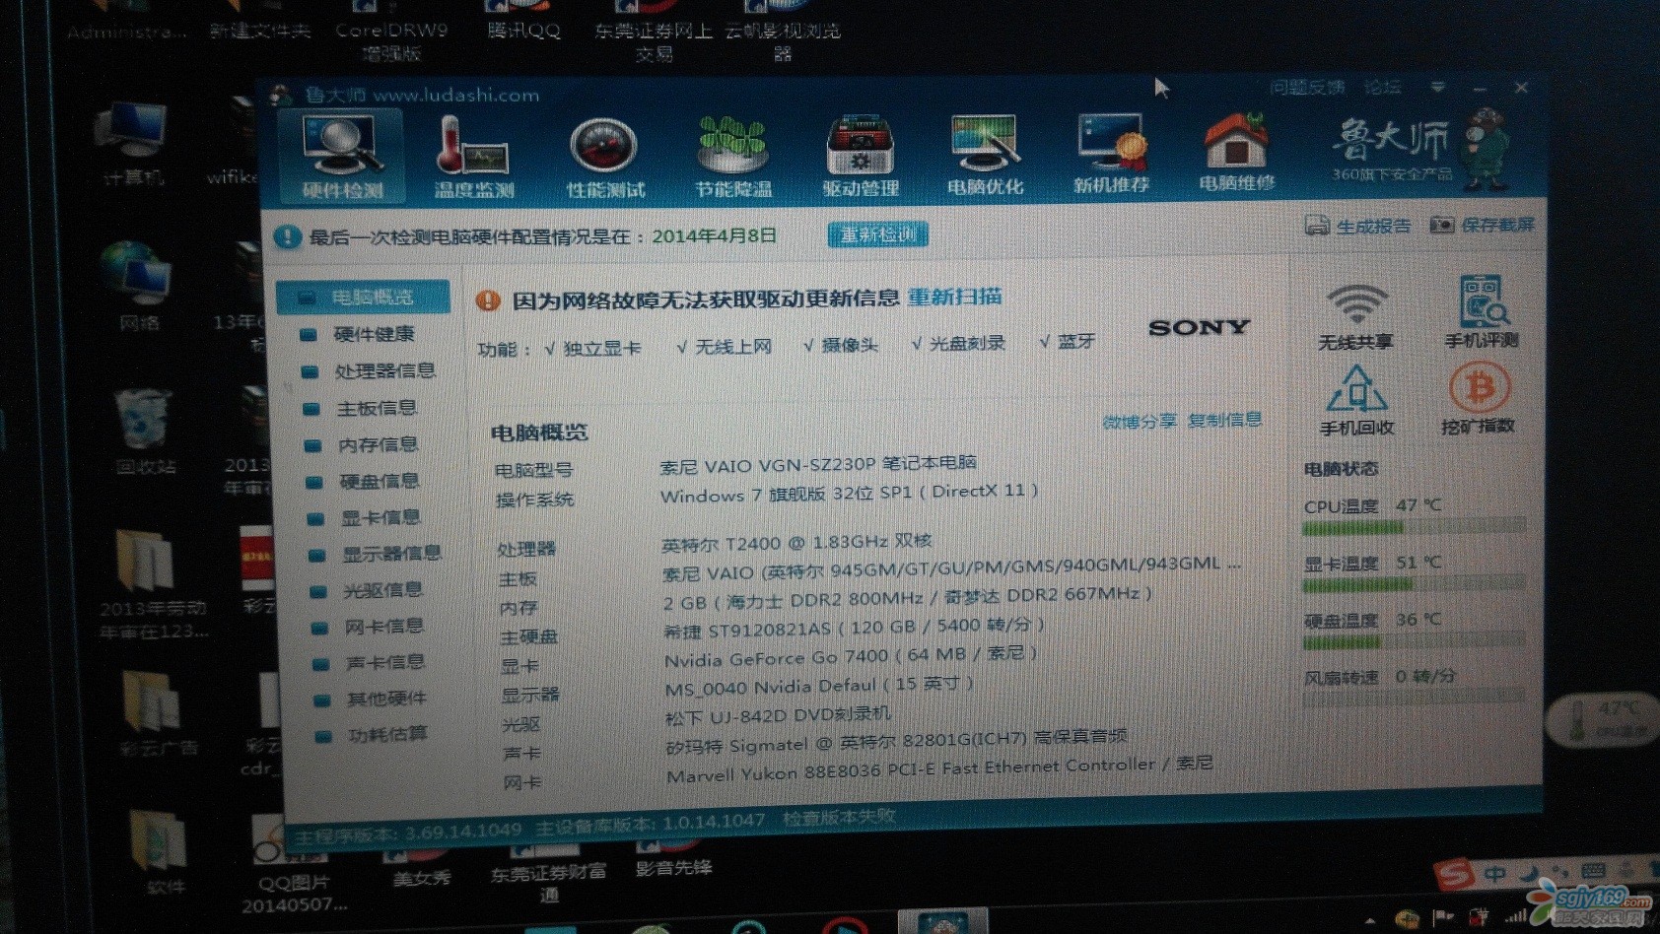Click the 英特尔 T2400 processor text
The width and height of the screenshot is (1660, 934).
(x=796, y=542)
